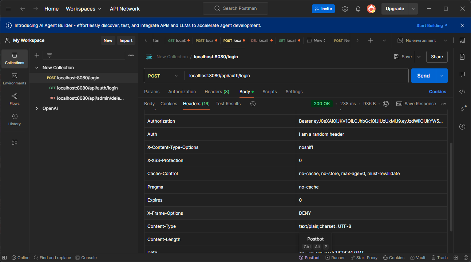Screen dimensions: 471x262
Task: Click the Import button
Action: click(x=126, y=40)
